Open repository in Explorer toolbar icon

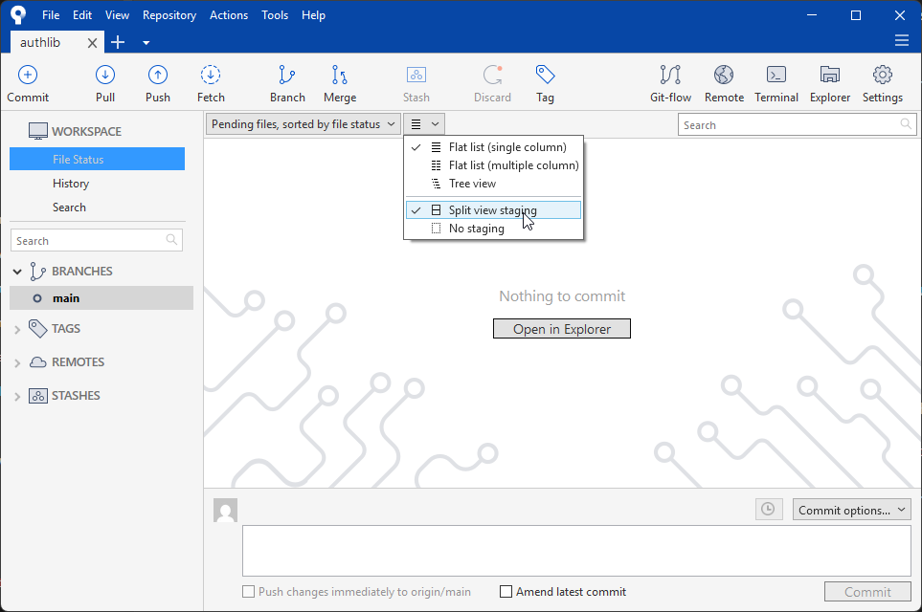830,76
